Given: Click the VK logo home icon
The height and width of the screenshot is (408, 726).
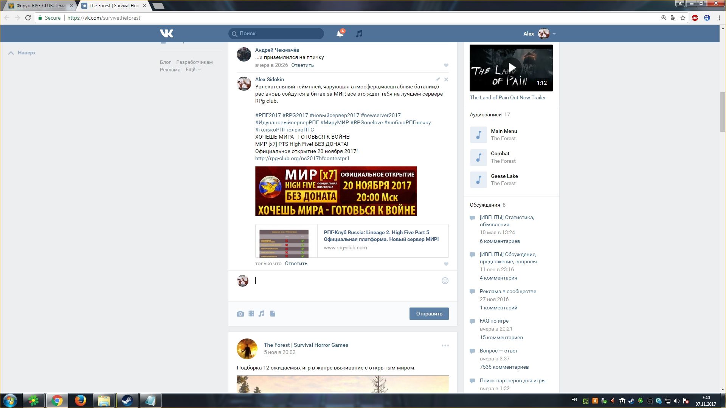Looking at the screenshot, I should pyautogui.click(x=166, y=34).
